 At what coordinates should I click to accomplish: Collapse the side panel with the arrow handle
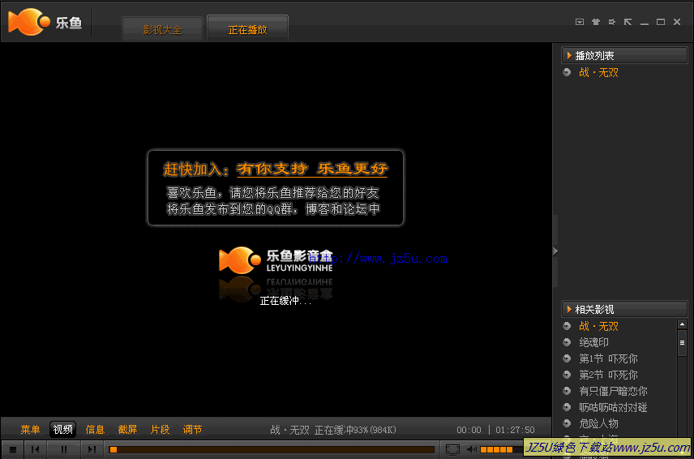555,251
